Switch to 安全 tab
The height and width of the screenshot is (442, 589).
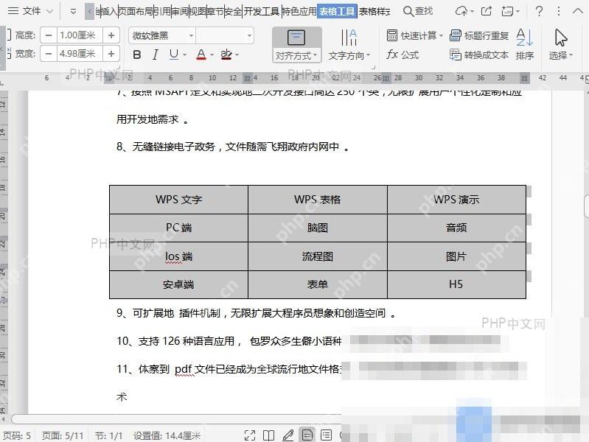[233, 12]
